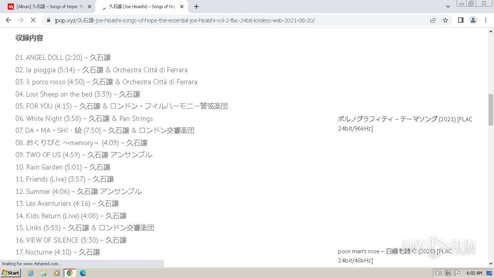Click the system clock 6:02 AM
This screenshot has width=494, height=278.
pyautogui.click(x=474, y=273)
